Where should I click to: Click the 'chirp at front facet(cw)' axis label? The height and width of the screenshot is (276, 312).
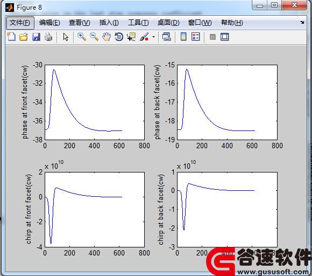point(29,209)
